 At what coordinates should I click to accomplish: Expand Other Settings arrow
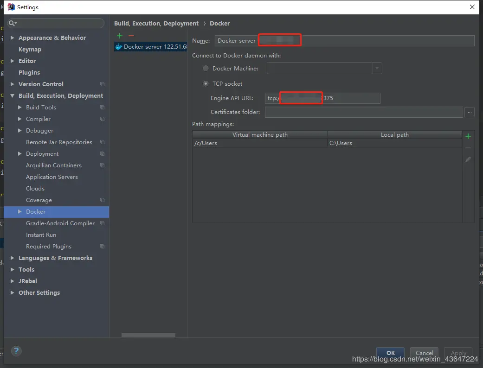coord(13,292)
